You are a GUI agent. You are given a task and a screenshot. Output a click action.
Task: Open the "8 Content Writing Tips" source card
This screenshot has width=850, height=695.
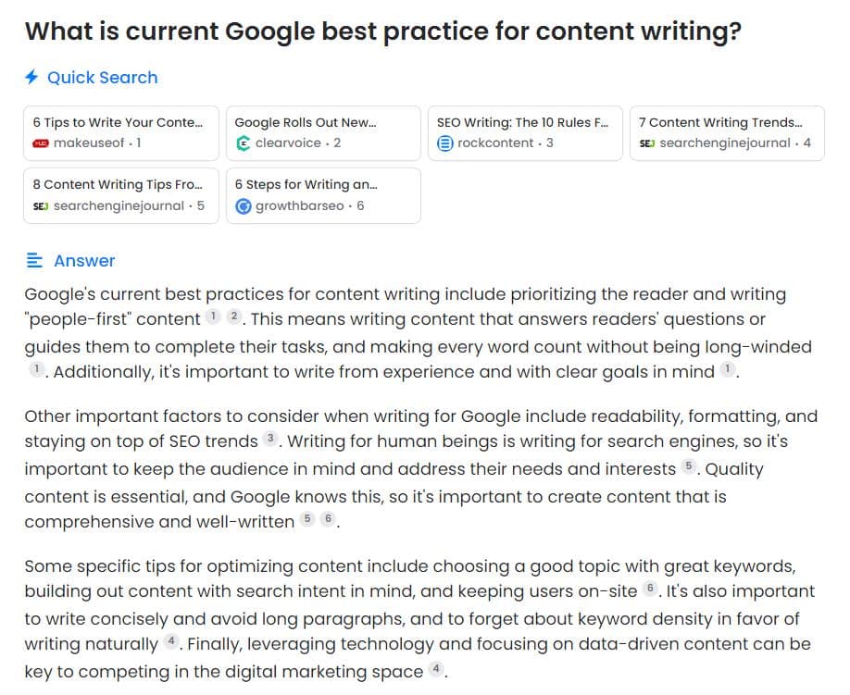coord(121,195)
